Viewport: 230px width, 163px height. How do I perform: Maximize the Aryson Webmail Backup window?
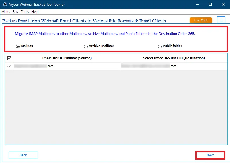210,4
